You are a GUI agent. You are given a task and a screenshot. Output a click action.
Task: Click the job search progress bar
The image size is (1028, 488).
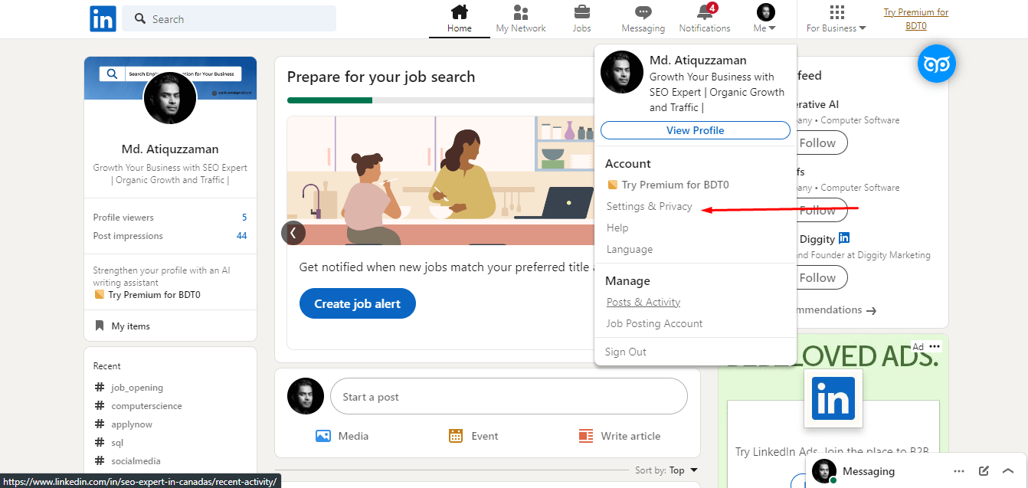tap(440, 100)
